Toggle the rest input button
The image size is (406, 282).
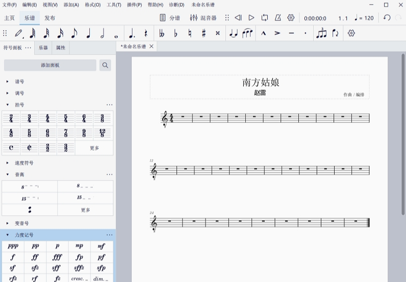pos(146,34)
